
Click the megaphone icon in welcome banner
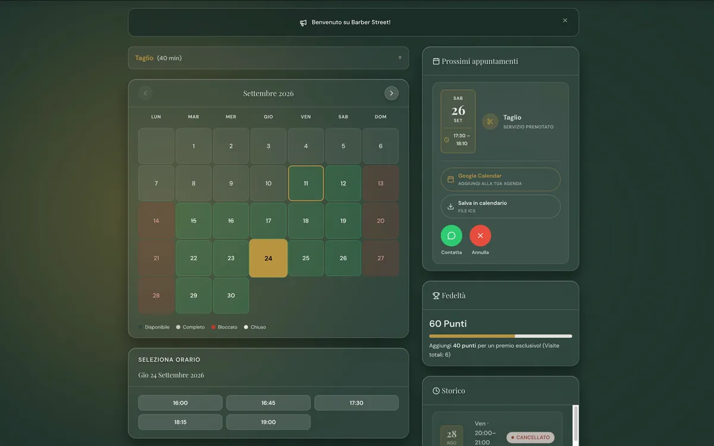pos(303,23)
